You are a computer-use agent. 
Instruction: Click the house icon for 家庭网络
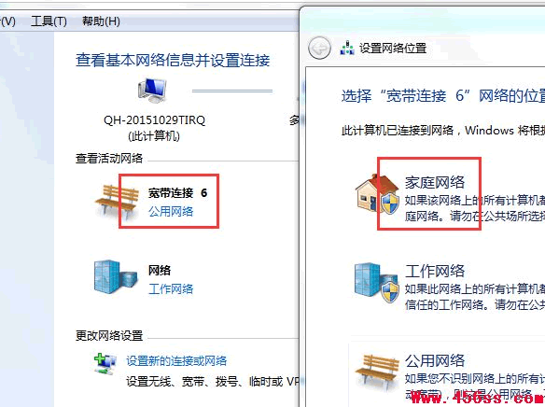377,194
